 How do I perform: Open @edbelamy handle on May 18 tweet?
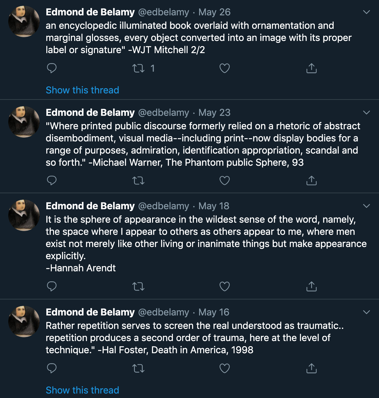pyautogui.click(x=164, y=206)
